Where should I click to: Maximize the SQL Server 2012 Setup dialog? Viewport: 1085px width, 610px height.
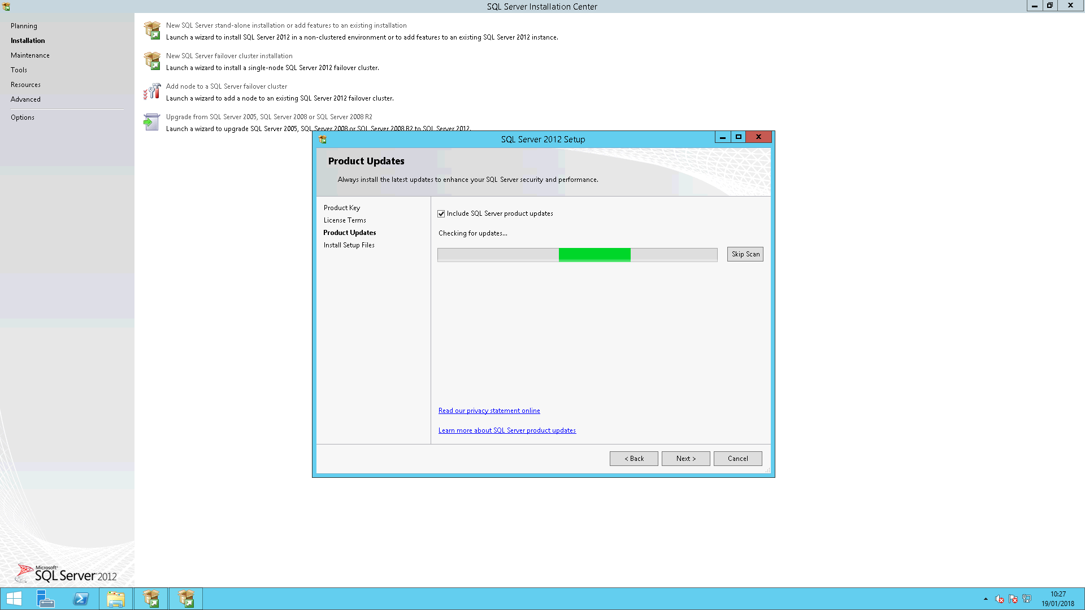tap(738, 137)
